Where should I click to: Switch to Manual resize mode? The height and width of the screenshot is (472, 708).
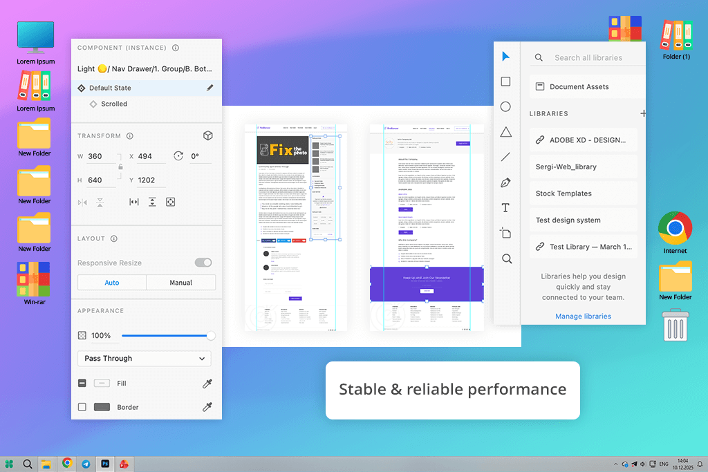click(x=180, y=283)
